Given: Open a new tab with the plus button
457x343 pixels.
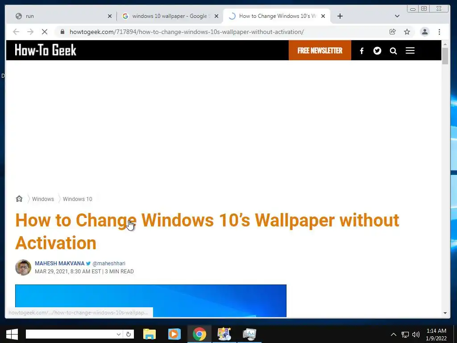Looking at the screenshot, I should pos(340,16).
